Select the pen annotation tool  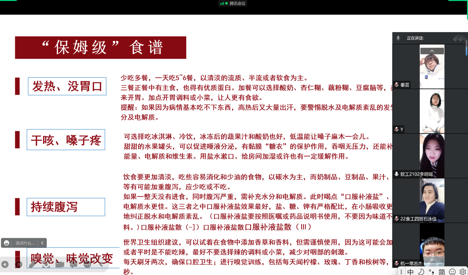[33, 264]
